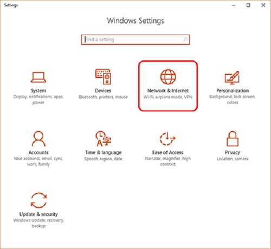The image size is (271, 249).
Task: Open the Time & language icon
Action: [103, 138]
